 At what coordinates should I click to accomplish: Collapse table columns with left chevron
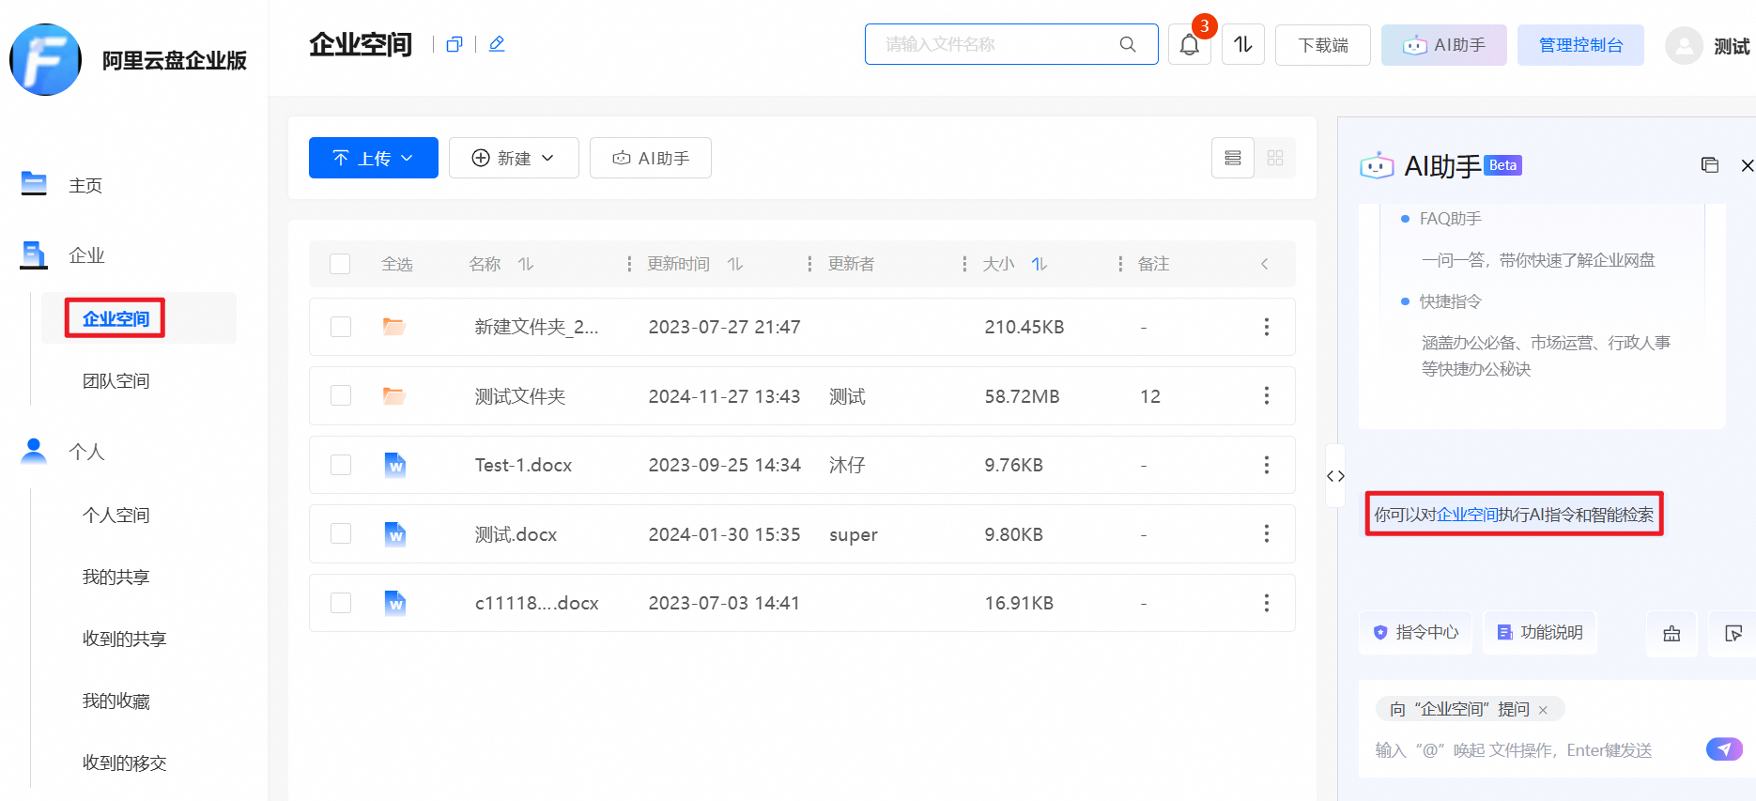coord(1265,264)
